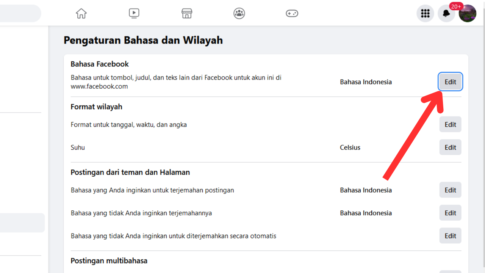Select the Celsius value text
This screenshot has width=485, height=273.
[x=350, y=147]
